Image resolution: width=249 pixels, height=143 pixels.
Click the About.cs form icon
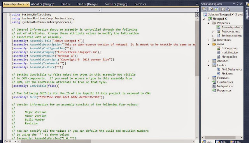pyautogui.click(x=214, y=61)
